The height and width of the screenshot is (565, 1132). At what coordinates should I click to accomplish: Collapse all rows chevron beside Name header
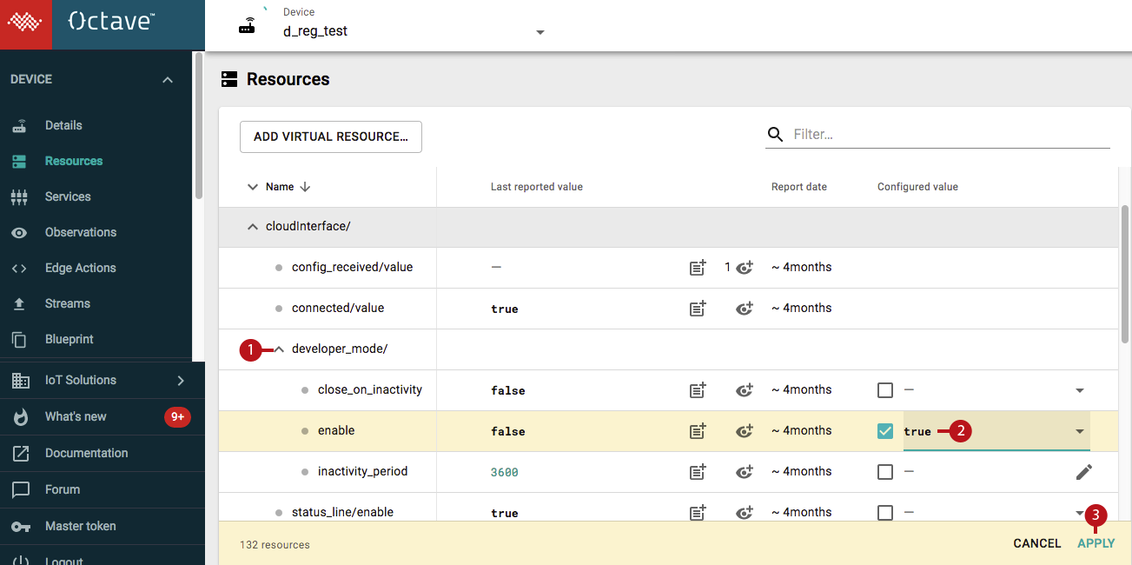pyautogui.click(x=253, y=187)
